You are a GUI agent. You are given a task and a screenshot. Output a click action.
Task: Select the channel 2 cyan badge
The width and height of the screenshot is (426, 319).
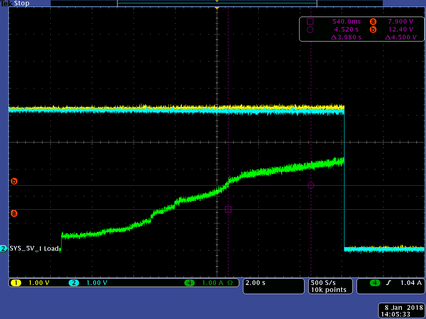pos(74,283)
